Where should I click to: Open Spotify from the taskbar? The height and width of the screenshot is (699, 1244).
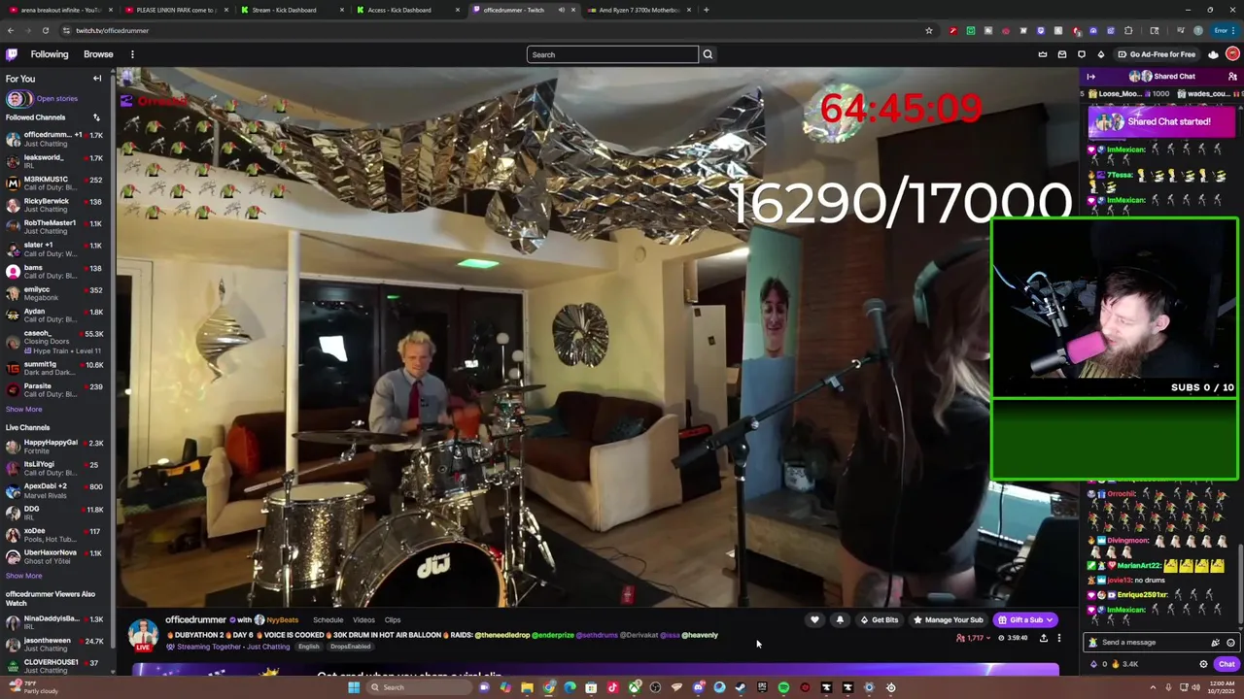783,687
